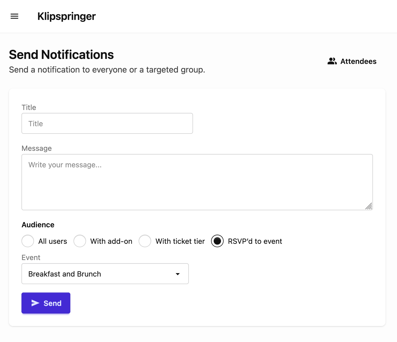Screen dimensions: 397x342
Task: Select the All users radio button
Action: (28, 241)
